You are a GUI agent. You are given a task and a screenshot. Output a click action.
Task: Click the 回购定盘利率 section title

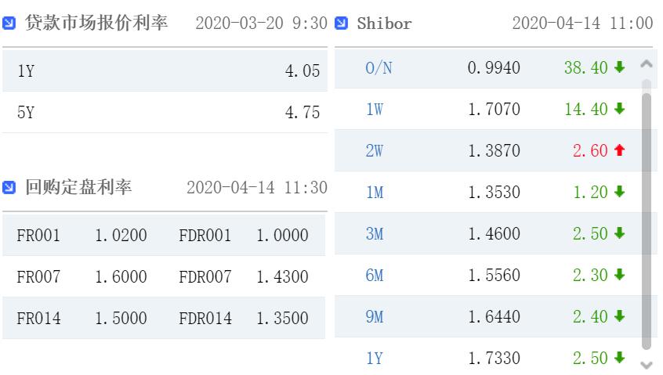coord(78,187)
